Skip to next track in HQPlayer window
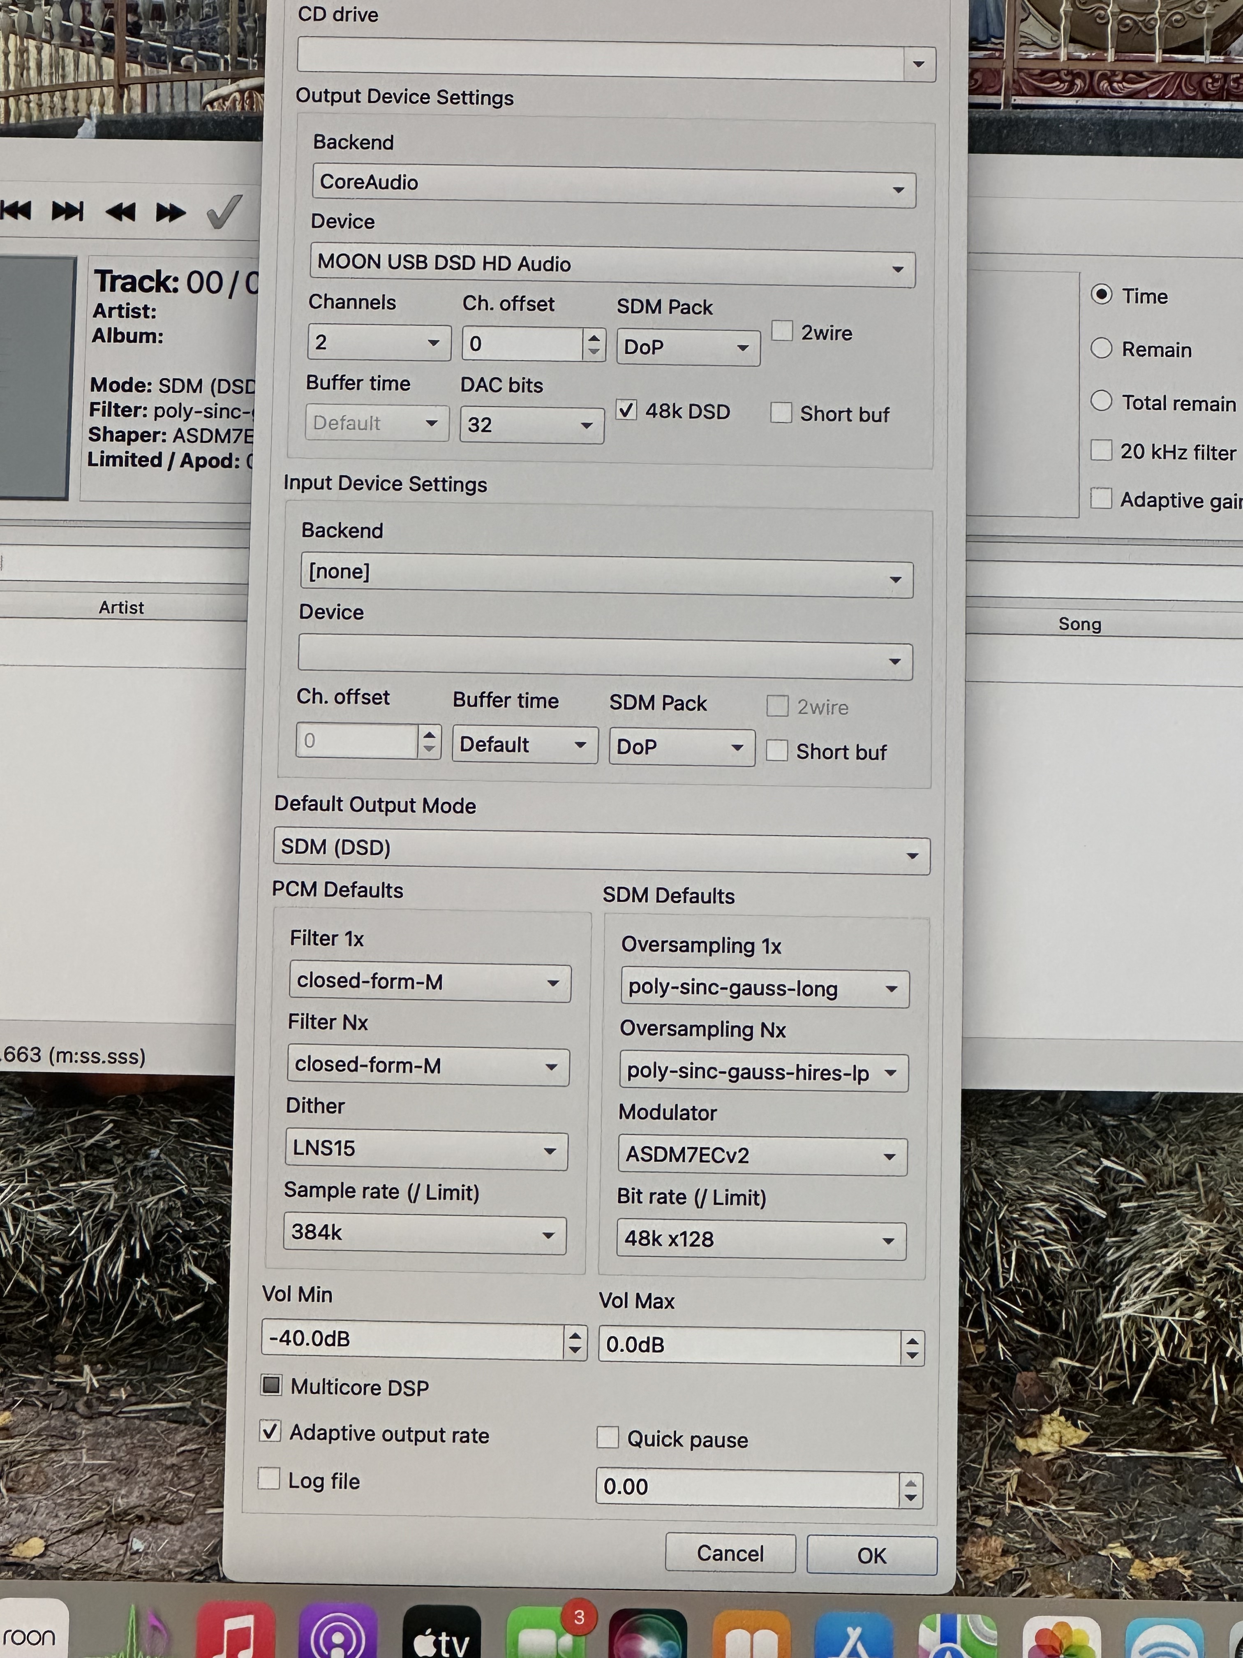 67,211
